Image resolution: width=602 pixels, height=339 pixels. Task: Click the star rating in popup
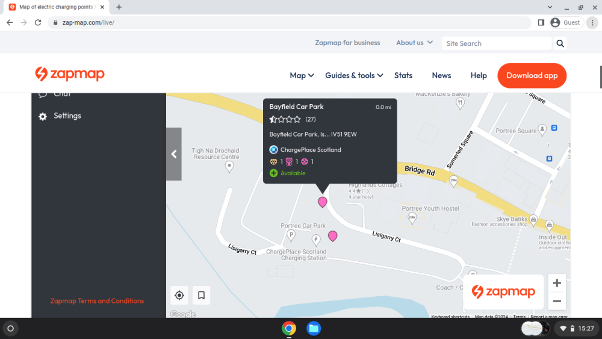coord(285,119)
